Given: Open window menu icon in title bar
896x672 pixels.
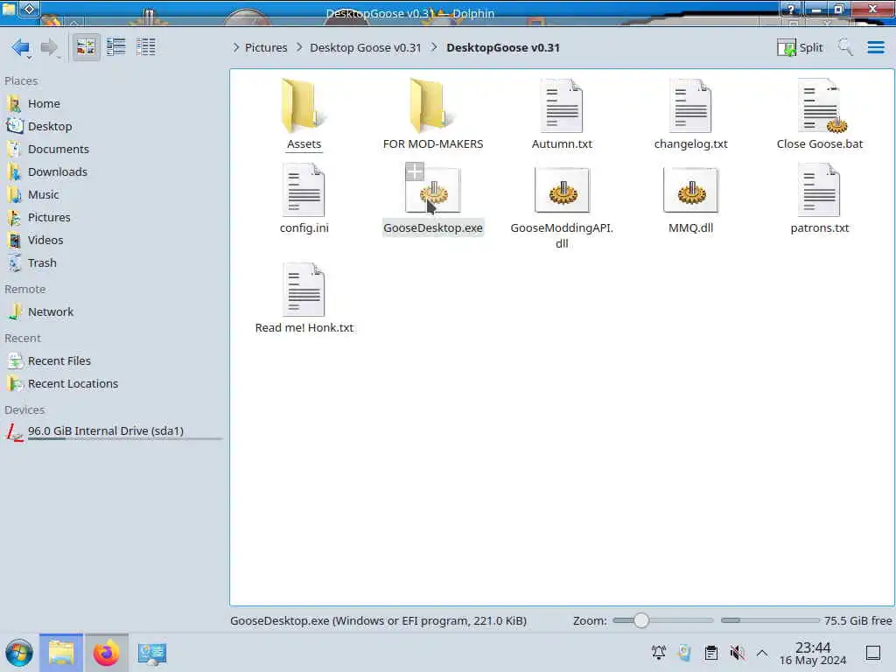Looking at the screenshot, I should pyautogui.click(x=29, y=9).
